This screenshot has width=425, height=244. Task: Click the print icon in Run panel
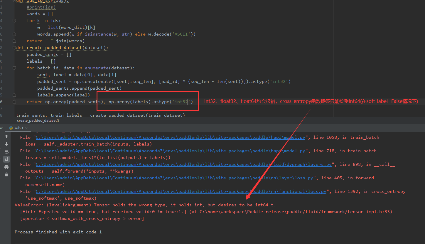6,167
